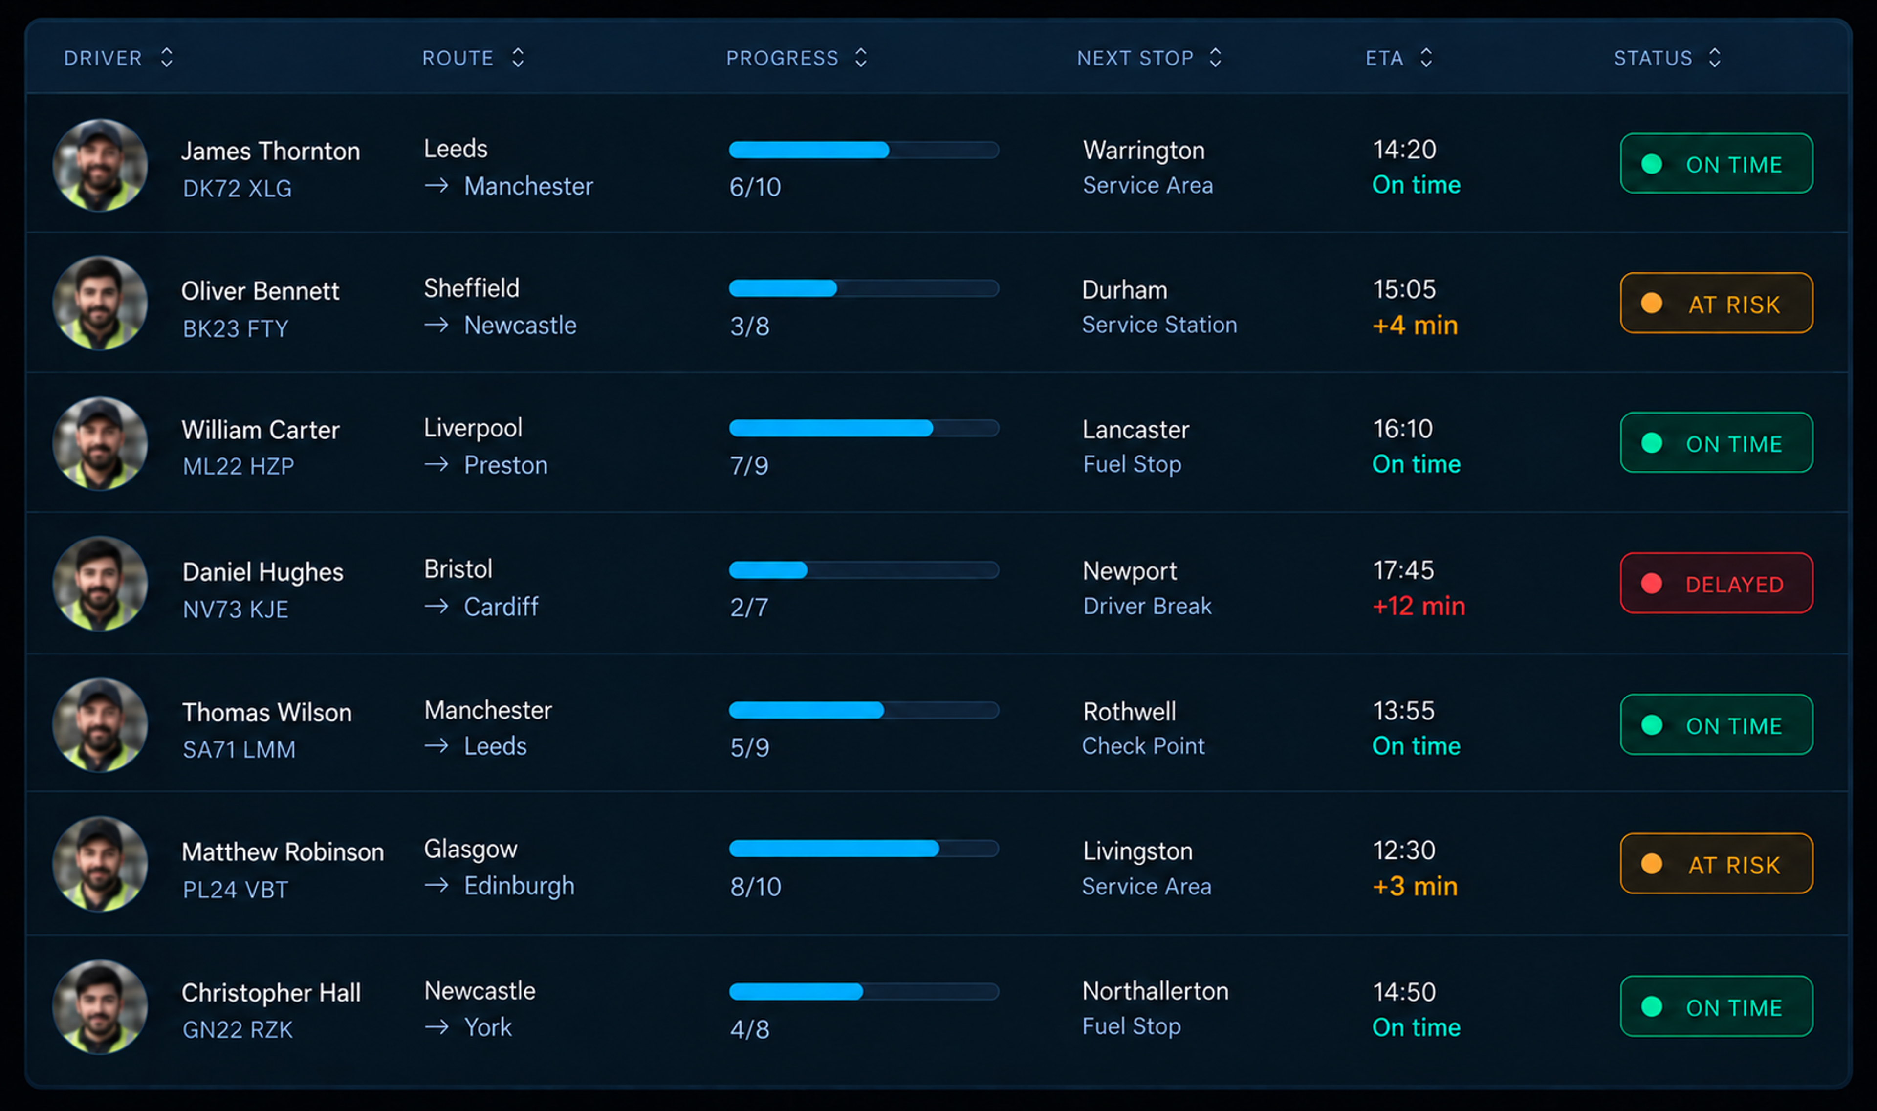Click the 7/9 progress count
The height and width of the screenshot is (1111, 1877).
[x=749, y=466]
